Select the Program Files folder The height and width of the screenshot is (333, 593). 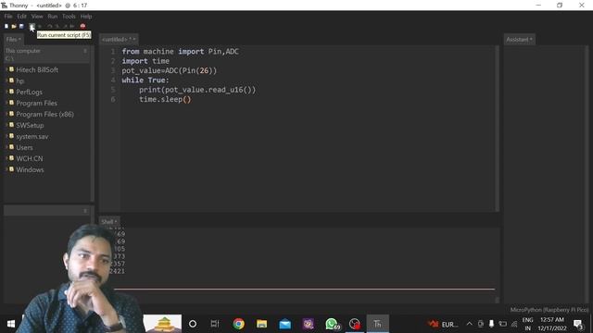point(36,103)
